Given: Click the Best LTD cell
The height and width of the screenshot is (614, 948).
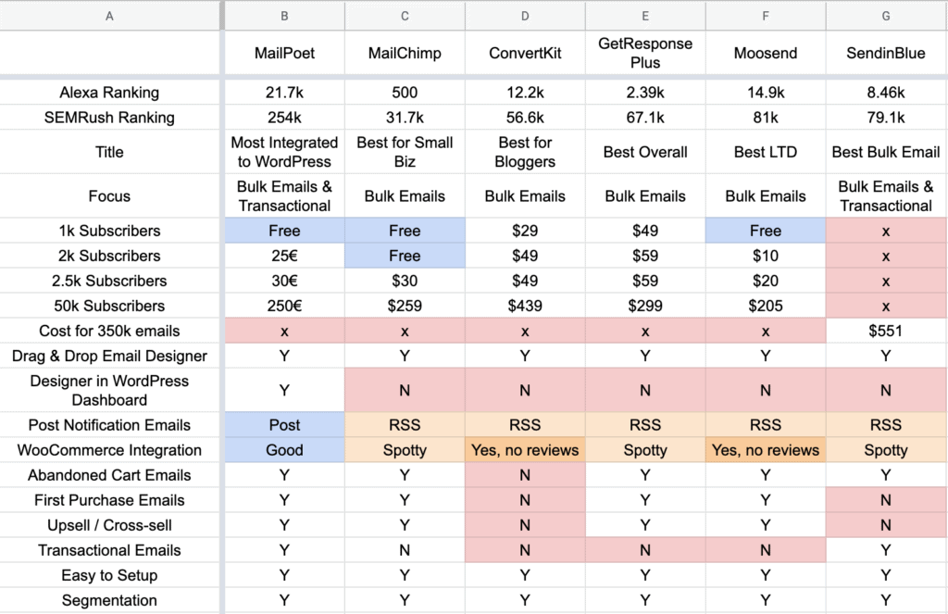Looking at the screenshot, I should coord(766,152).
